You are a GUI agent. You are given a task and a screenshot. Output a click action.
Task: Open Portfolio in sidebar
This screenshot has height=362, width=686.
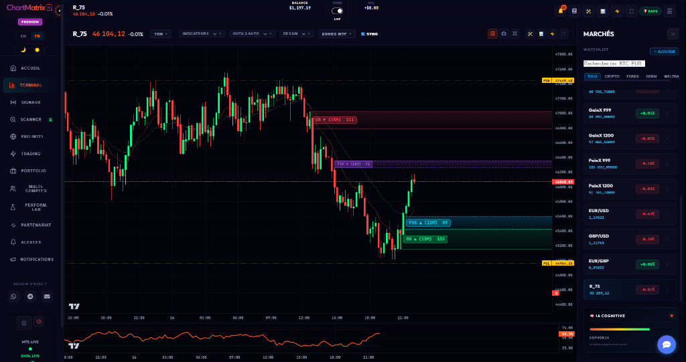31,171
